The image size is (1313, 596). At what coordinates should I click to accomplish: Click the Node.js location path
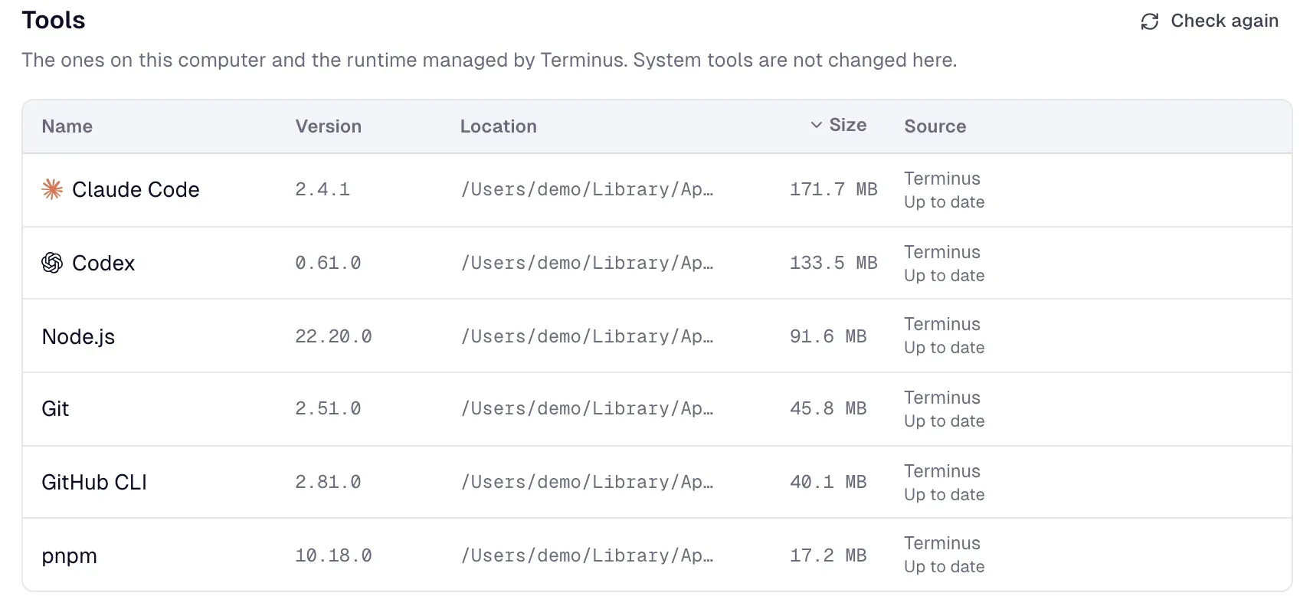(587, 336)
